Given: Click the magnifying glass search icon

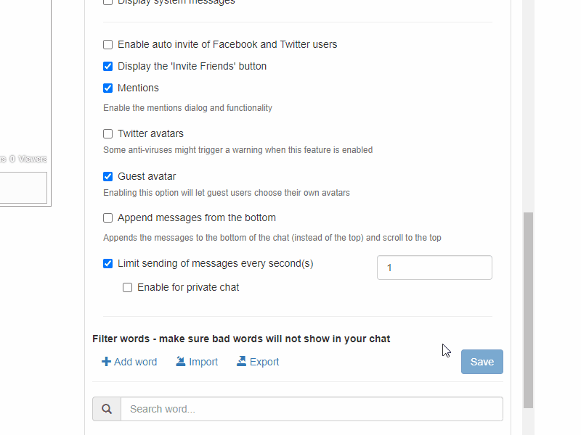Looking at the screenshot, I should pos(106,408).
